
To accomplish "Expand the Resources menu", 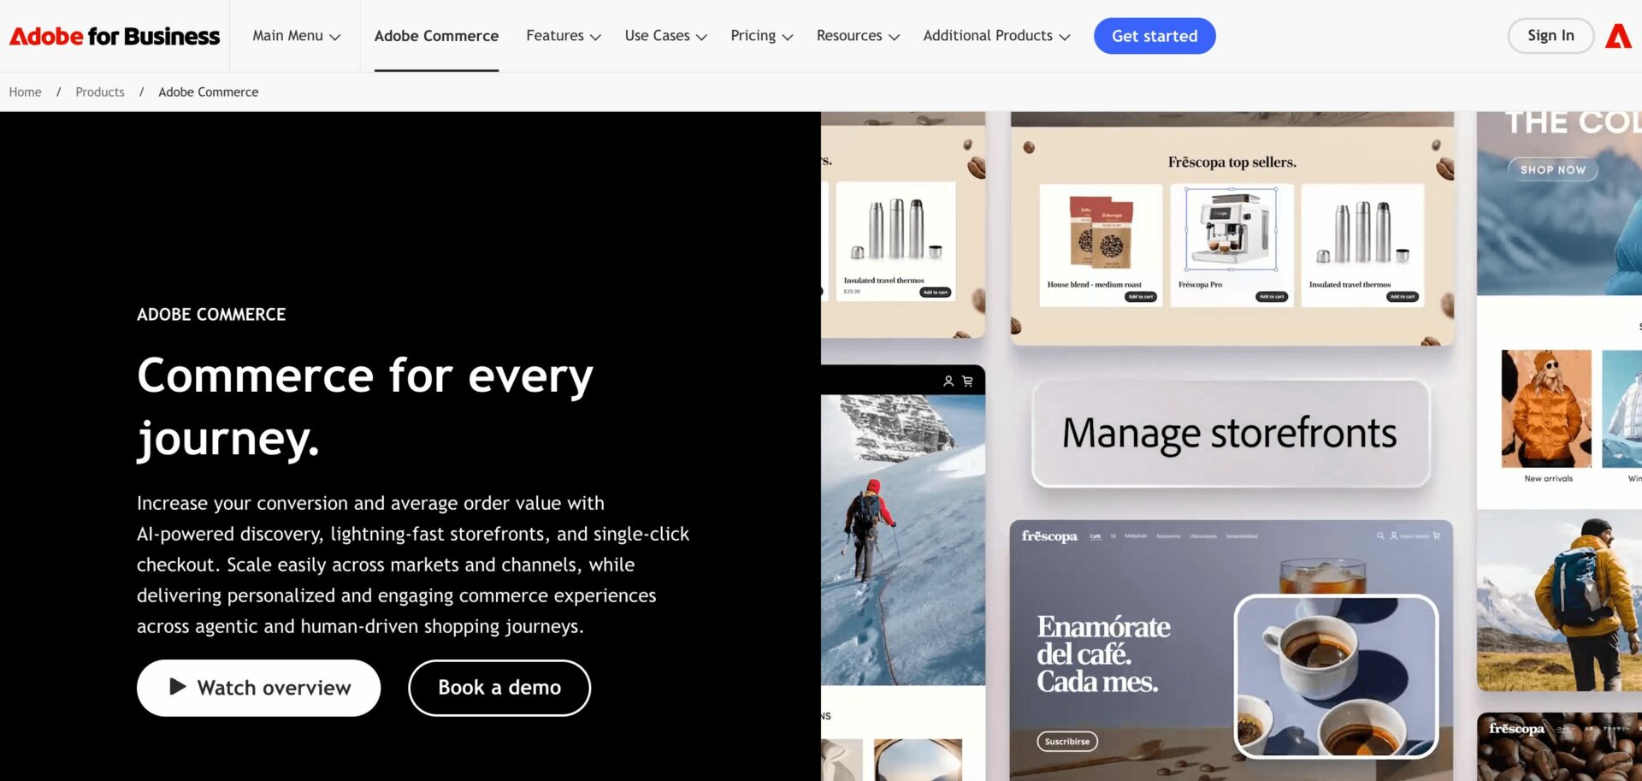I will [x=858, y=36].
